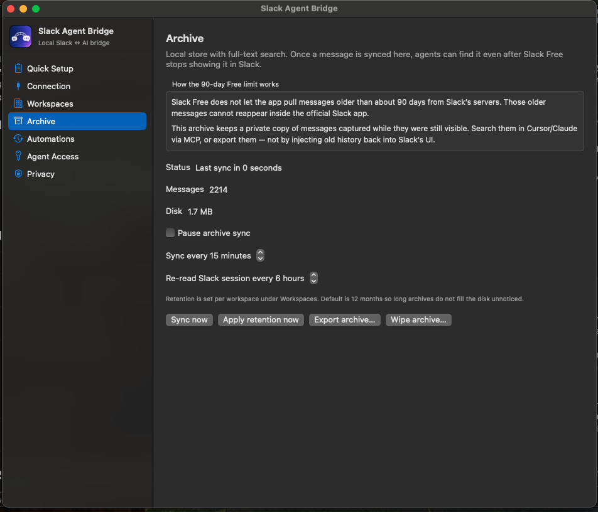598x512 pixels.
Task: Click the Privacy shield icon
Action: (18, 174)
